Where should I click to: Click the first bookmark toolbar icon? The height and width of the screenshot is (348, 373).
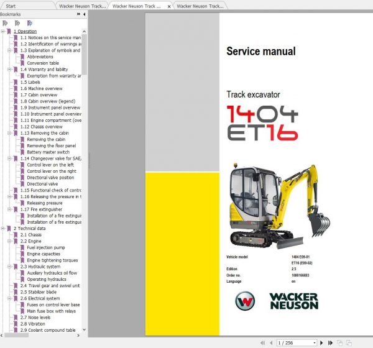[5, 24]
